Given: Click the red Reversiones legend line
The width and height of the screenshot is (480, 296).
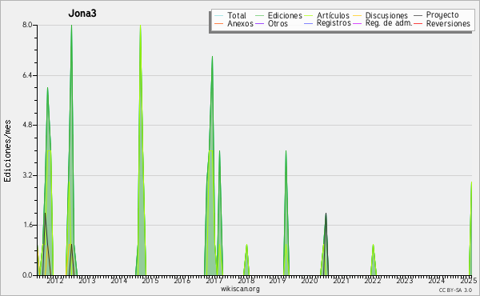Looking at the screenshot, I should pos(418,23).
